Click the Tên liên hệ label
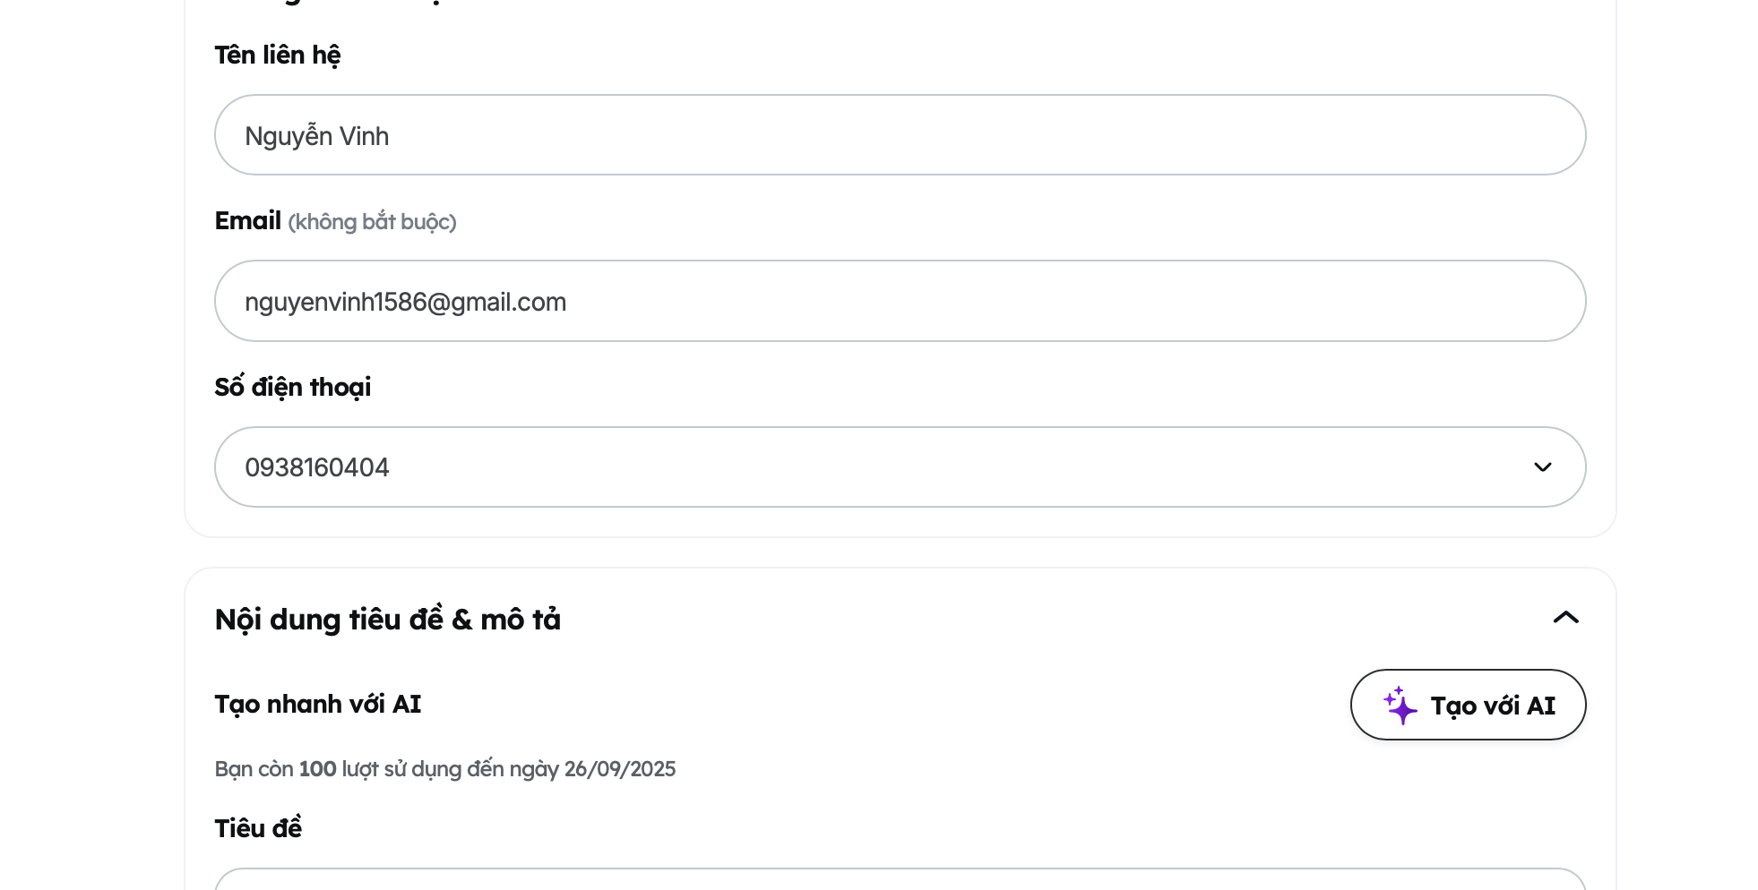This screenshot has height=890, width=1758. tap(278, 56)
